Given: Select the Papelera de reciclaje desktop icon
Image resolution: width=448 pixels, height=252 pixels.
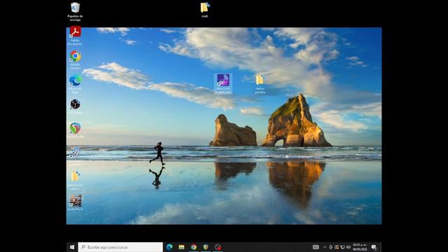Looking at the screenshot, I should click(x=75, y=11).
